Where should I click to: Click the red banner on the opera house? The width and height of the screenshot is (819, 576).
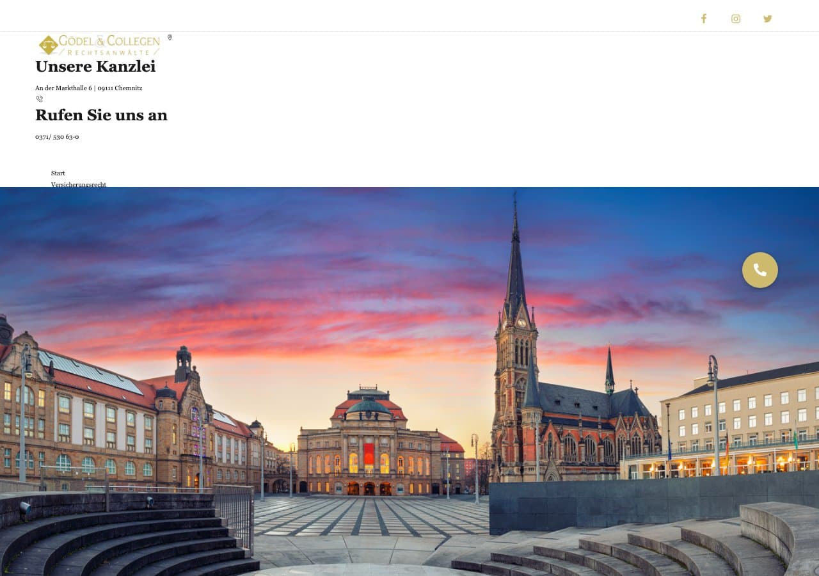(x=369, y=454)
